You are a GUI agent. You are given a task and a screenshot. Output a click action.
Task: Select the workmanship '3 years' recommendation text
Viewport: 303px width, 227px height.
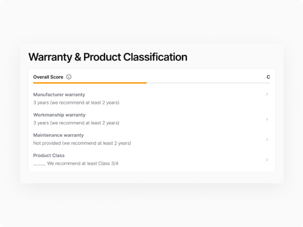click(76, 123)
